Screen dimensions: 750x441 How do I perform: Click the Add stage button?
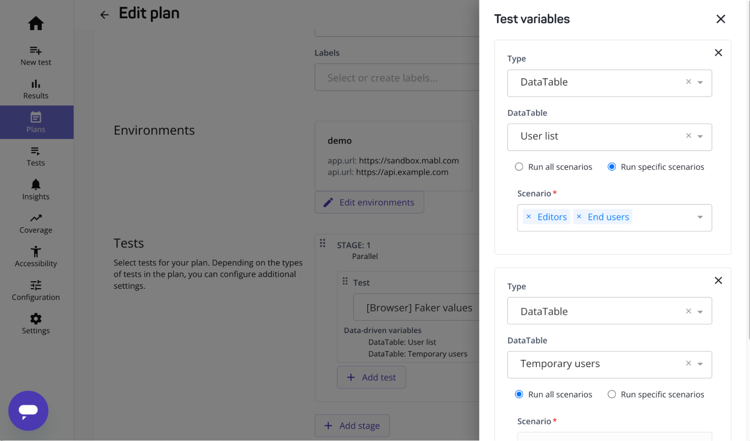[x=352, y=426]
